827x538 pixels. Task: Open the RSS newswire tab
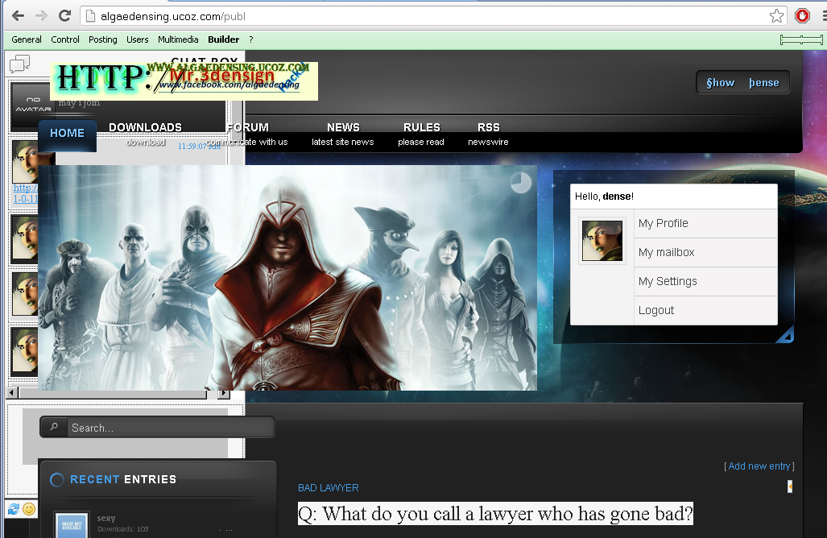[489, 134]
